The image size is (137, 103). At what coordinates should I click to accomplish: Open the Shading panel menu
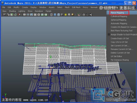[12, 11]
